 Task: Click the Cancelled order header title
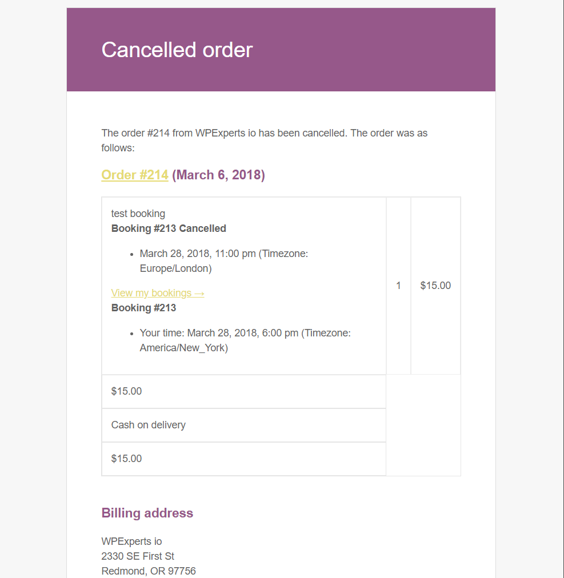pos(177,50)
